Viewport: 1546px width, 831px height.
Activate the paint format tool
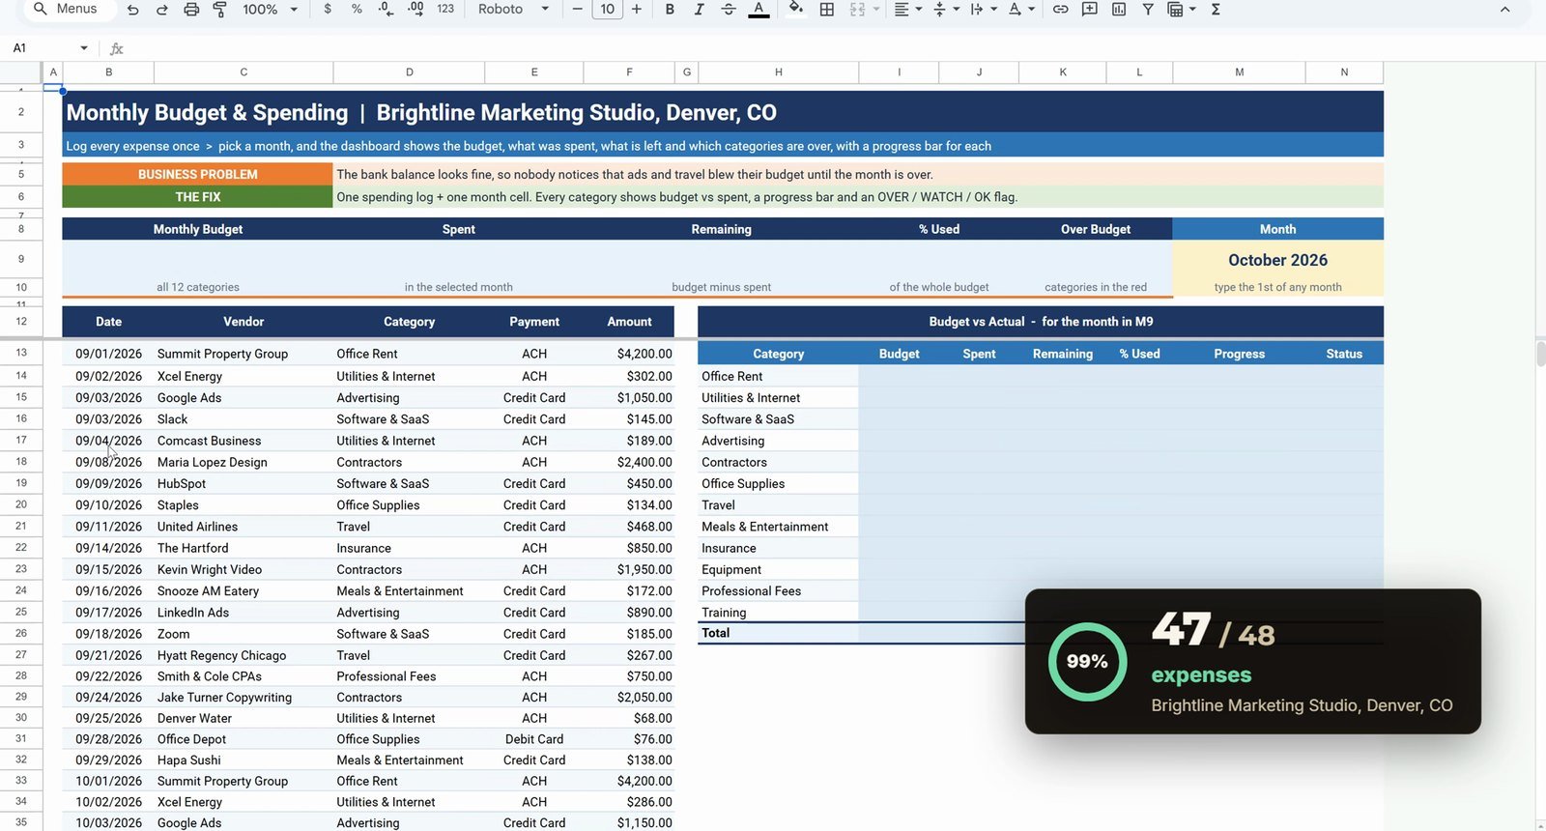220,10
